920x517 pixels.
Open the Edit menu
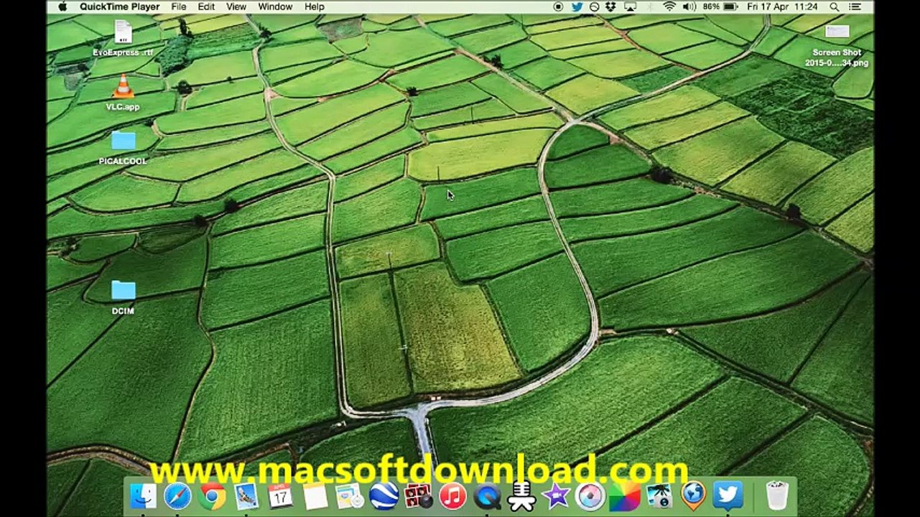coord(206,6)
